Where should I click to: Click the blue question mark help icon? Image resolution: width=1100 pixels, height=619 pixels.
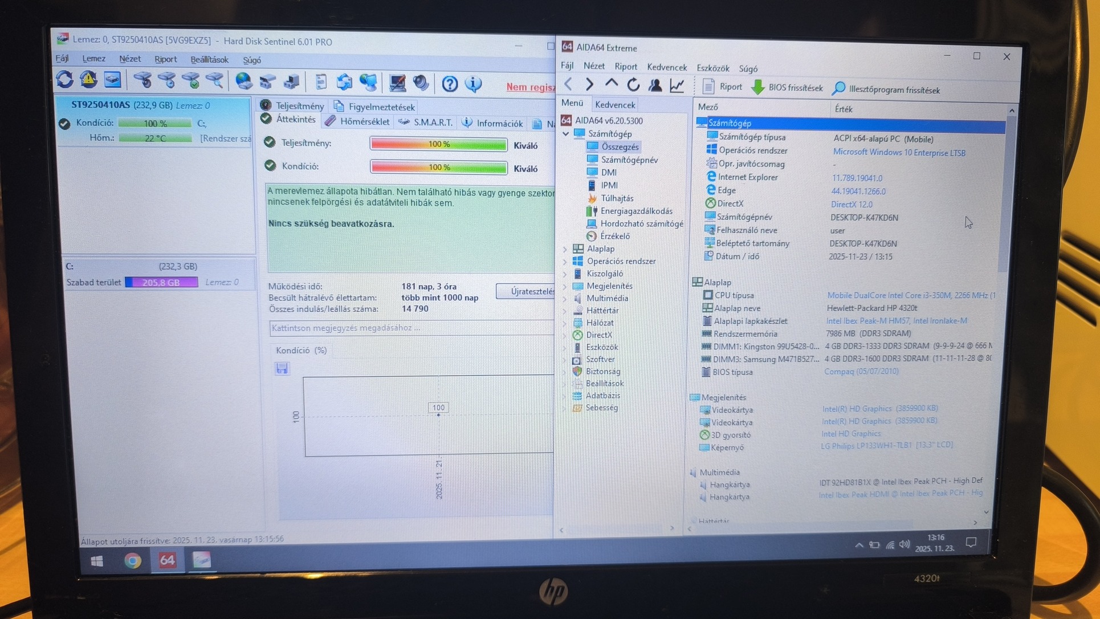pos(450,84)
